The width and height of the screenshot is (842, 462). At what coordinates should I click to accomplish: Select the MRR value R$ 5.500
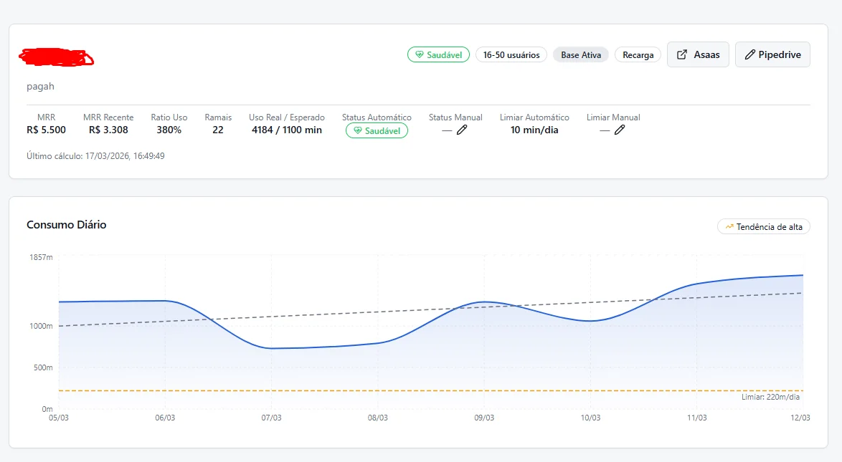pyautogui.click(x=46, y=130)
